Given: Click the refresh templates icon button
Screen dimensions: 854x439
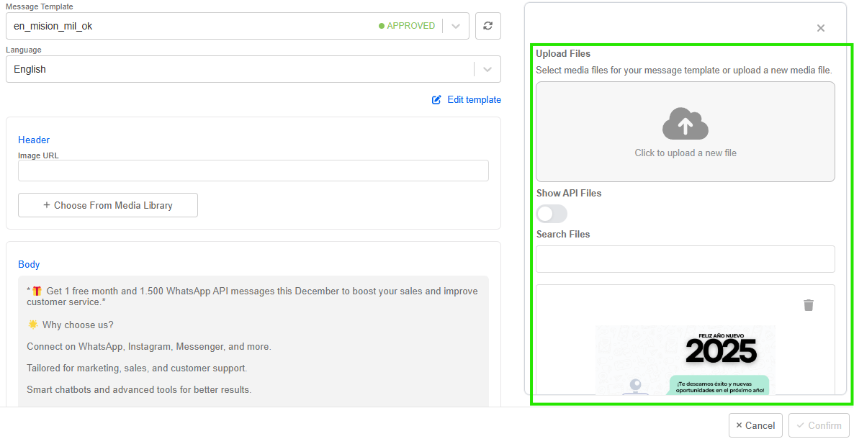Looking at the screenshot, I should coord(487,26).
